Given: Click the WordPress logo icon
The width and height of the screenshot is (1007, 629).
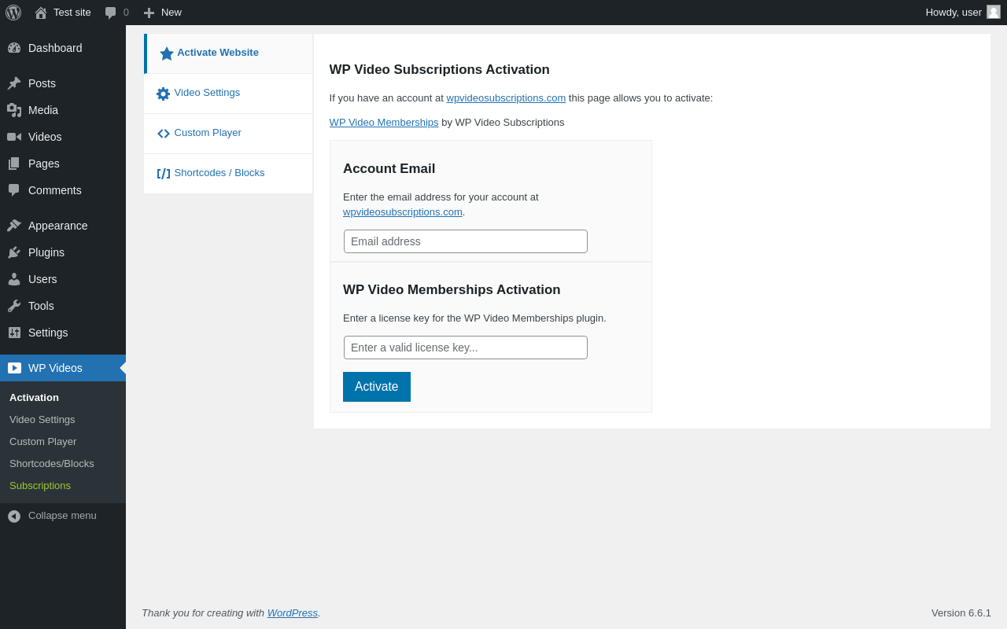Looking at the screenshot, I should tap(13, 13).
